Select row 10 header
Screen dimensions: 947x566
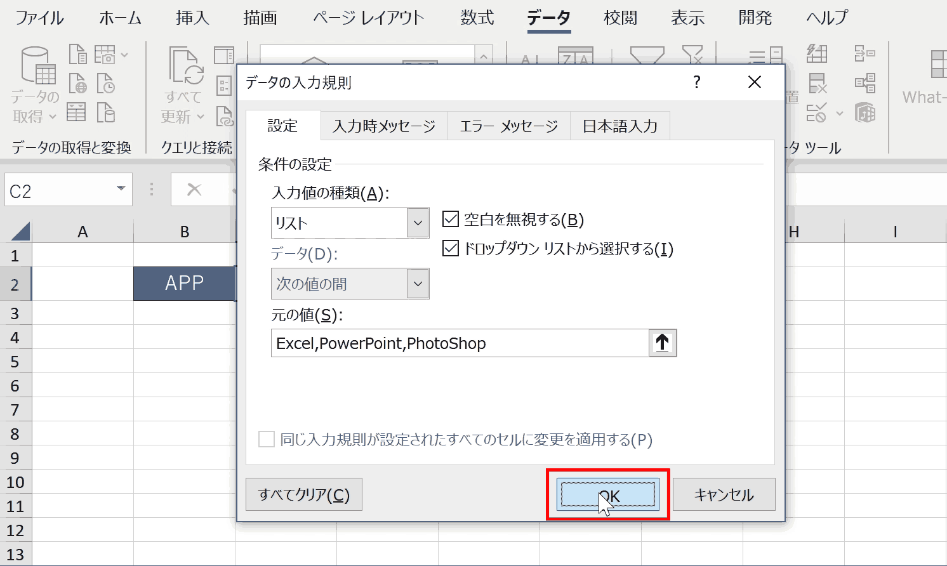(15, 482)
